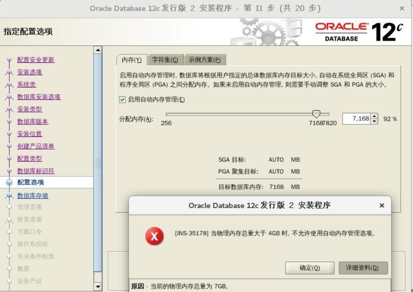Screen dimensions: 413x292
Task: Increase memory with spinner up arrow
Action: point(374,116)
